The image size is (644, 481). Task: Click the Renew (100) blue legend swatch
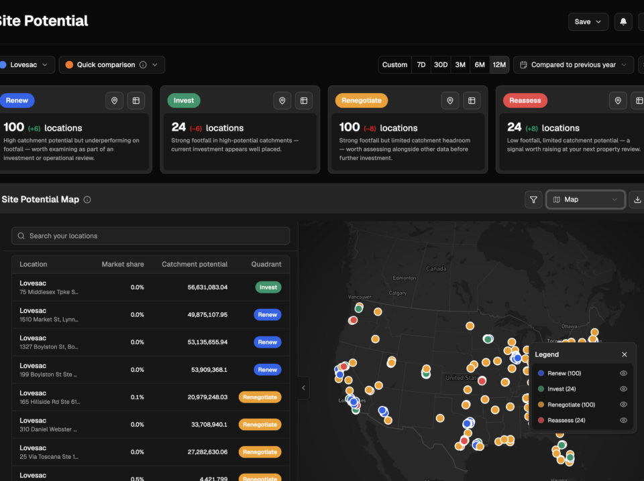click(541, 373)
